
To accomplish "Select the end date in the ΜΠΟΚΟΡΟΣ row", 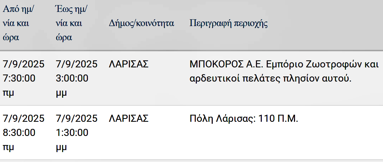I will (x=77, y=64).
